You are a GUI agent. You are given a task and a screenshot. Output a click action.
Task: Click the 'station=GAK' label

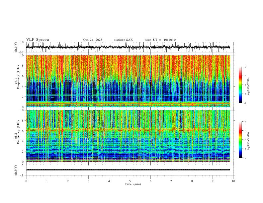tap(123, 40)
